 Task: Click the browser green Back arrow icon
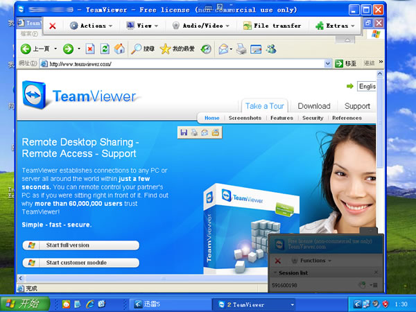(26, 49)
